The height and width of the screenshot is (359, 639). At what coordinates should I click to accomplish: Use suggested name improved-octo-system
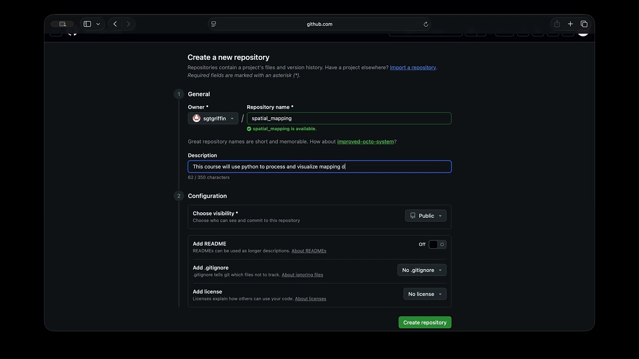(365, 142)
